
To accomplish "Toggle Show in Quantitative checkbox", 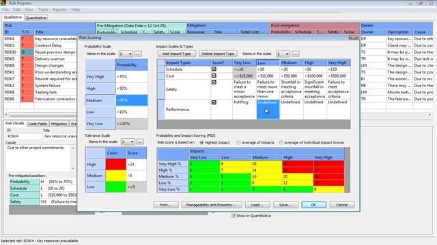I will pos(234,216).
